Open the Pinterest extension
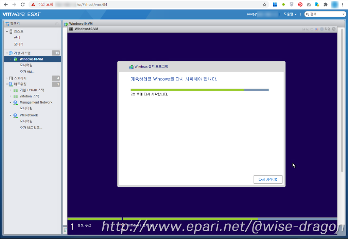This screenshot has width=348, height=239. [x=300, y=4]
